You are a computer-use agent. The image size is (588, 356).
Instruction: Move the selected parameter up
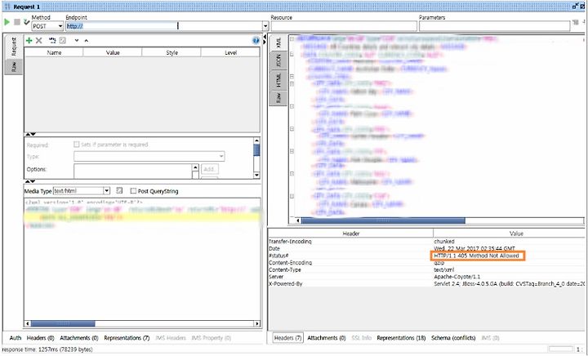tap(87, 41)
